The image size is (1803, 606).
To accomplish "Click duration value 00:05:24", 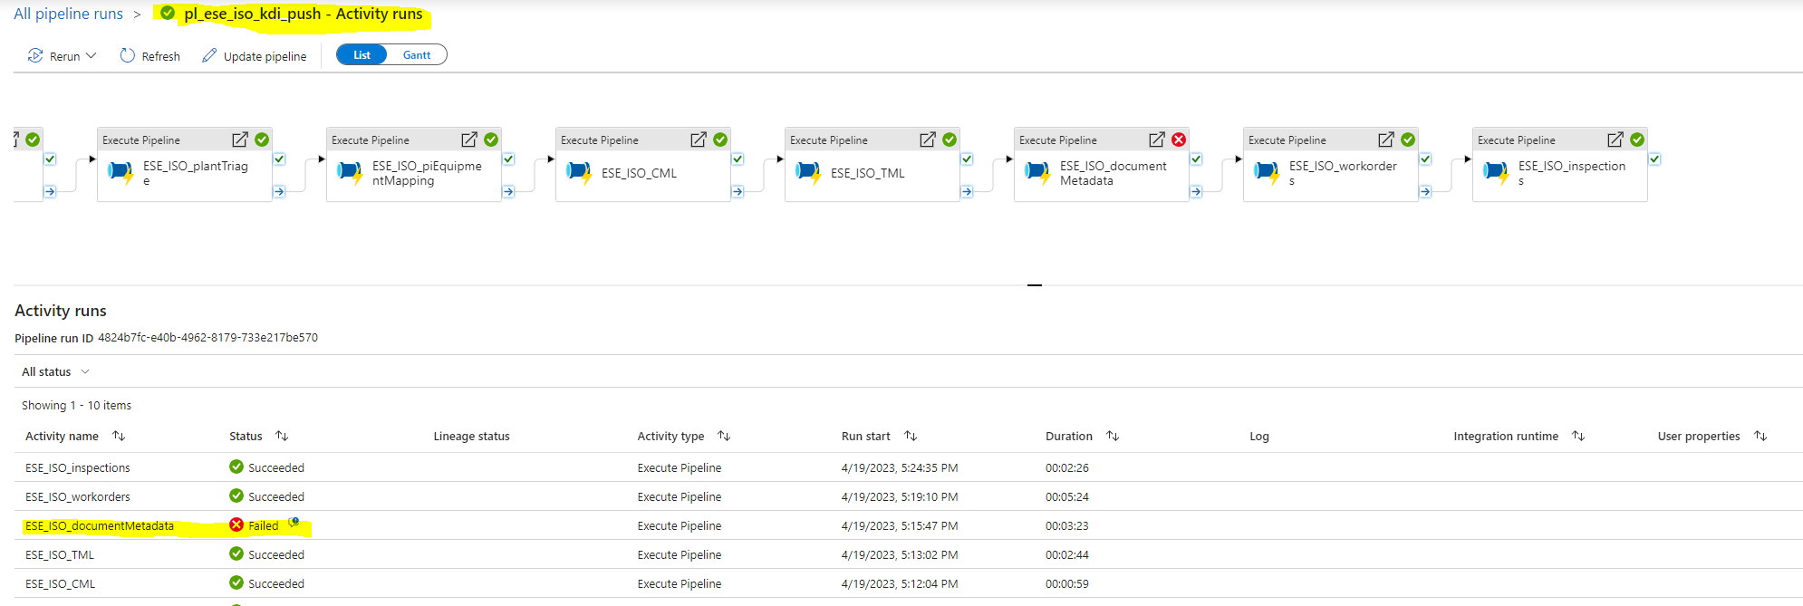I will coord(1067,497).
